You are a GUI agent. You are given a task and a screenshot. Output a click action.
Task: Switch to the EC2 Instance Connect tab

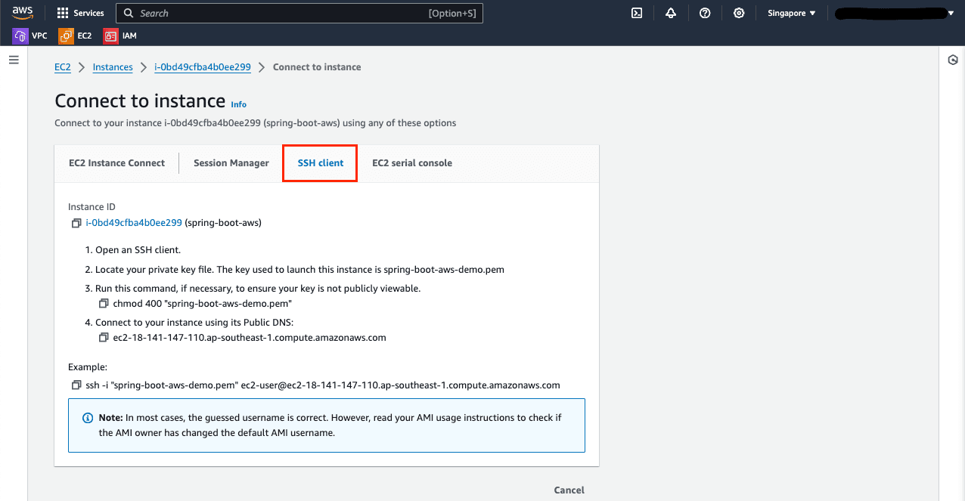116,162
